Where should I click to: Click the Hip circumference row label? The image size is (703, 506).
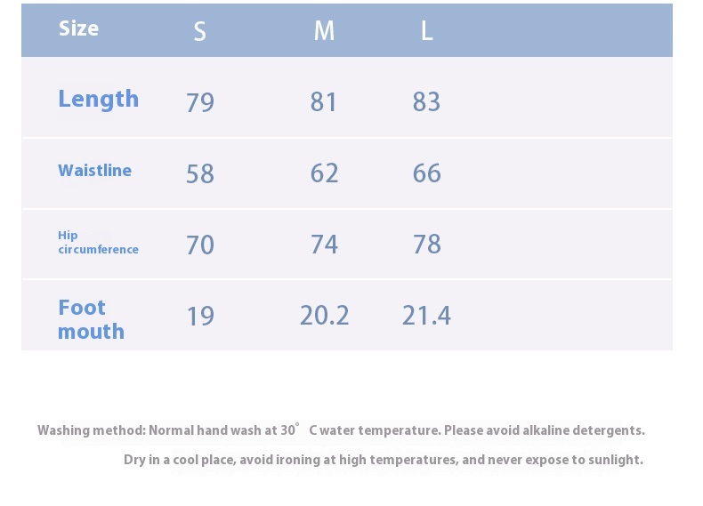(x=98, y=242)
